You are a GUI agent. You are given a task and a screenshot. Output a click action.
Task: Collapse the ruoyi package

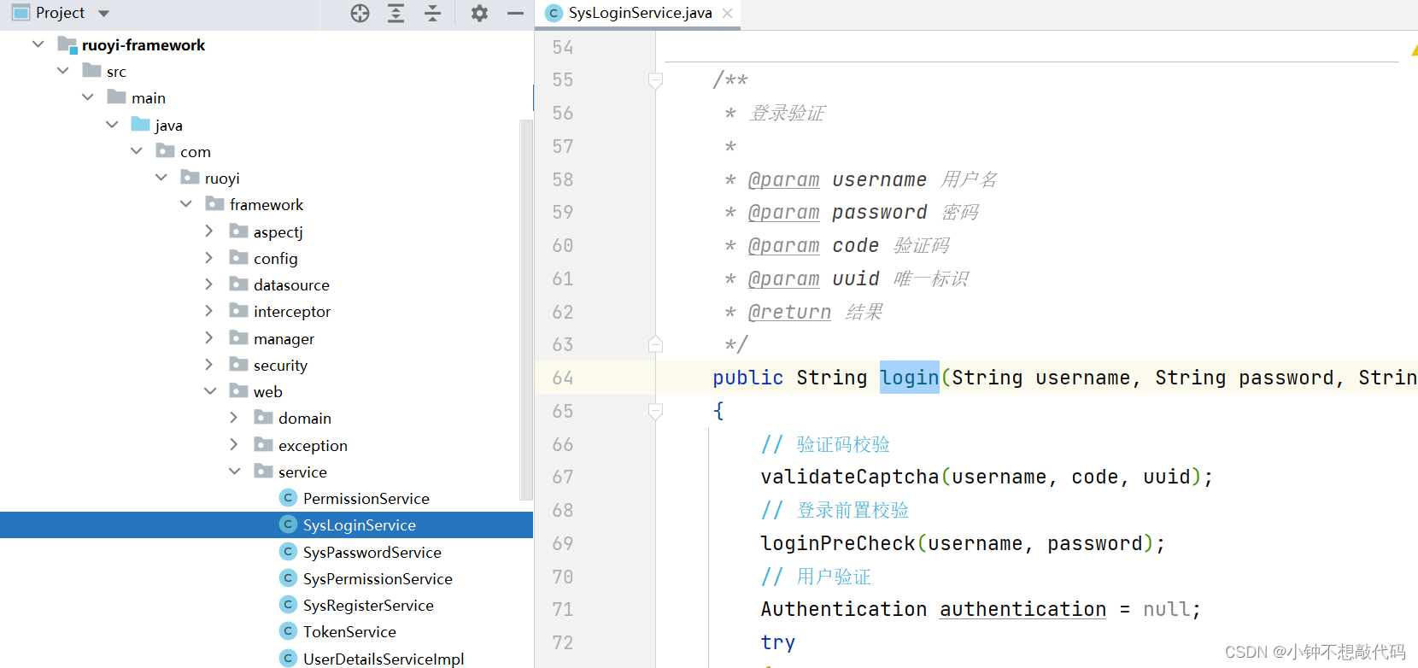[161, 178]
